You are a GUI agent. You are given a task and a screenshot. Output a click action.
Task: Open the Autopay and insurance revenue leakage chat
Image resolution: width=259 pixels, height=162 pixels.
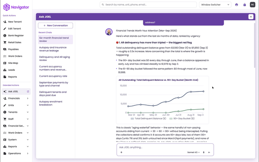coord(56,49)
